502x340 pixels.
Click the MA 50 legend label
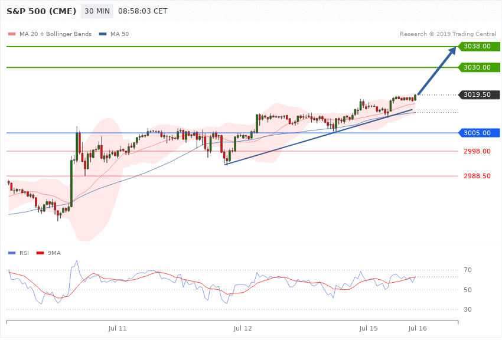pos(120,34)
